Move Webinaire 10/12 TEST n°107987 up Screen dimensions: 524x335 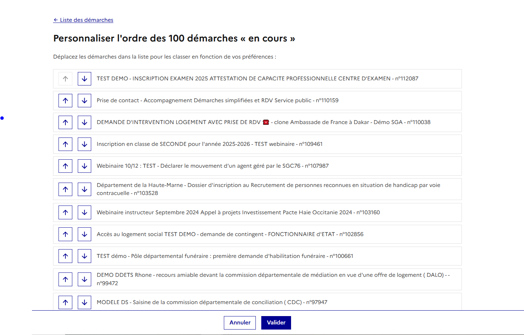[65, 166]
